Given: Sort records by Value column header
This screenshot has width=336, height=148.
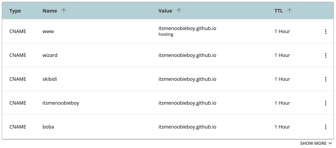Looking at the screenshot, I should [165, 11].
